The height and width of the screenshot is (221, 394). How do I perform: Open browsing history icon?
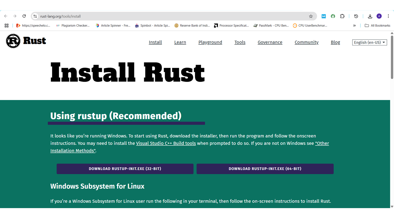pyautogui.click(x=356, y=16)
